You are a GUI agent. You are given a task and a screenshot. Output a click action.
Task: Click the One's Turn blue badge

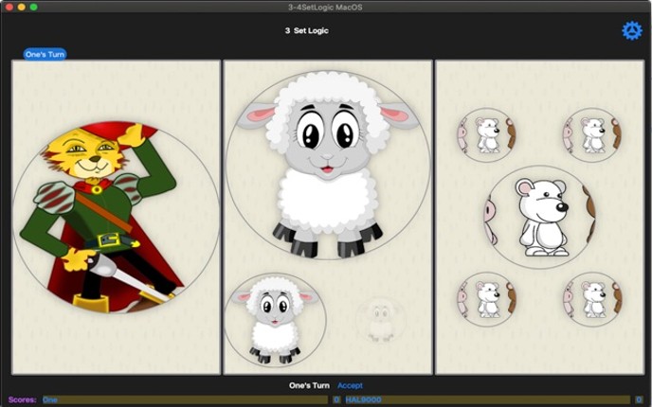point(45,54)
